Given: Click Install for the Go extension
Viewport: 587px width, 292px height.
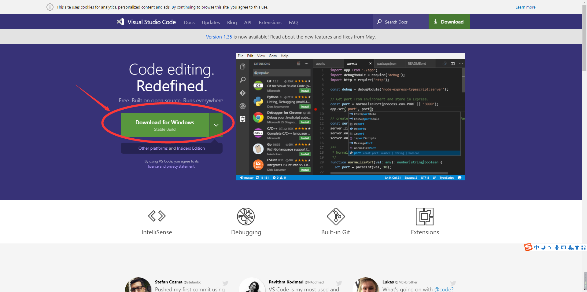Looking at the screenshot, I should coord(305,154).
